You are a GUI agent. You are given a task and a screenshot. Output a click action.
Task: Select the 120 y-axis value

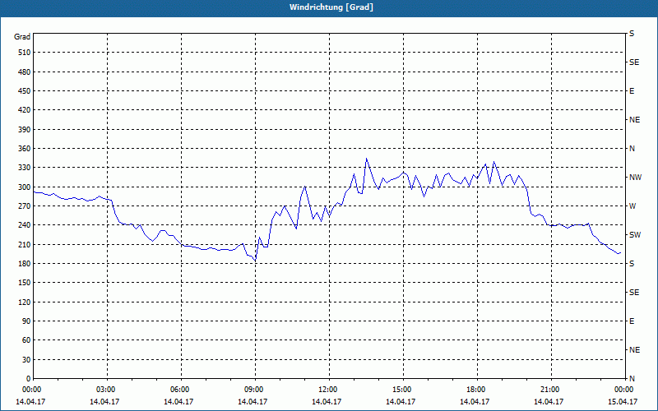pyautogui.click(x=25, y=302)
